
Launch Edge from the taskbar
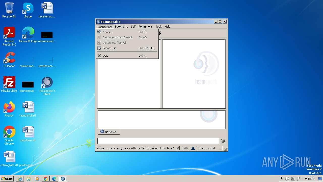(x=54, y=179)
